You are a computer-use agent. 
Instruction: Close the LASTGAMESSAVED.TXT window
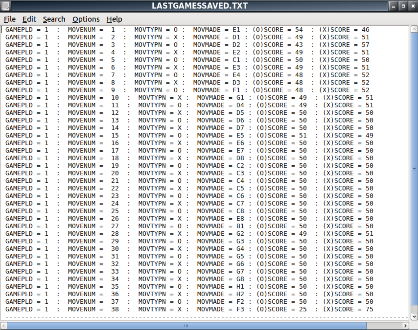point(413,6)
